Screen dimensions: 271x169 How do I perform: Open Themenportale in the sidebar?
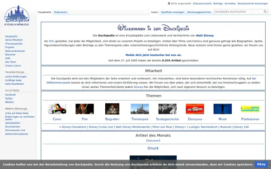coord(14,44)
